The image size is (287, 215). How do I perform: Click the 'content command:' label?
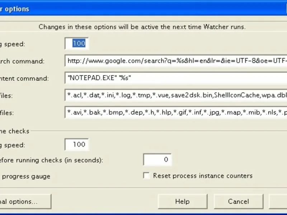pyautogui.click(x=24, y=78)
